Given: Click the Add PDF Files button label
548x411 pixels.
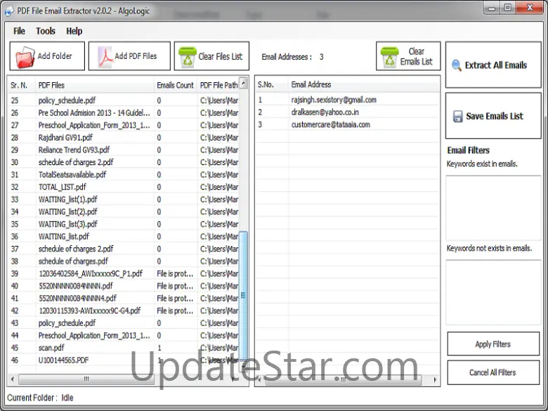Looking at the screenshot, I should coord(136,56).
